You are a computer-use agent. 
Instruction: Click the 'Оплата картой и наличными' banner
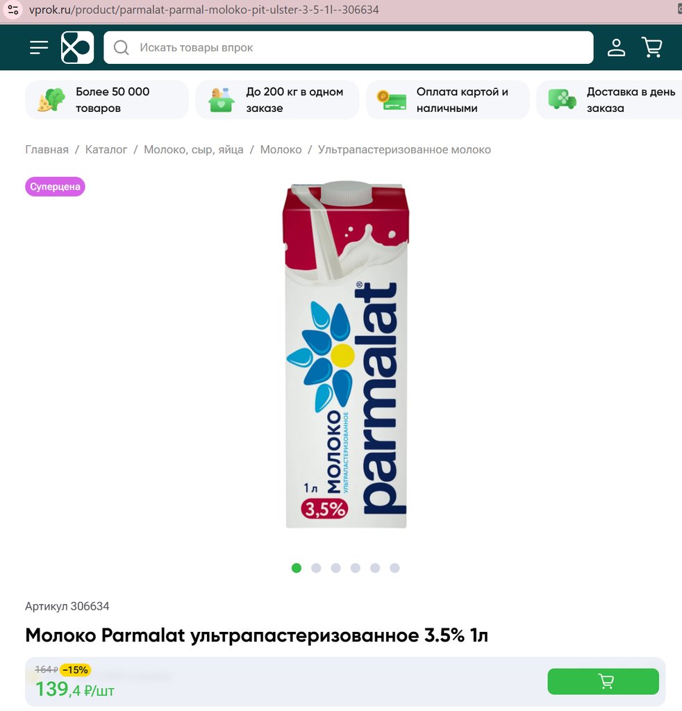[x=447, y=100]
